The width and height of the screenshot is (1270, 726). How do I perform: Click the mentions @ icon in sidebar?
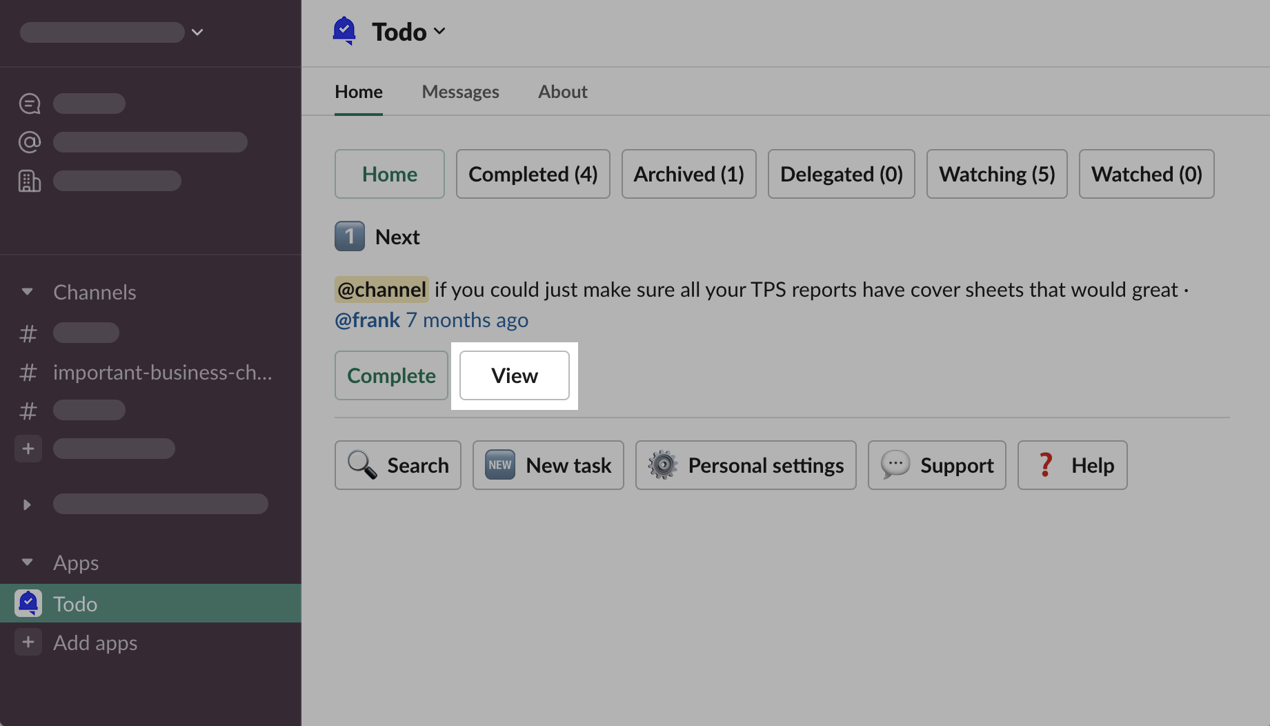(30, 142)
